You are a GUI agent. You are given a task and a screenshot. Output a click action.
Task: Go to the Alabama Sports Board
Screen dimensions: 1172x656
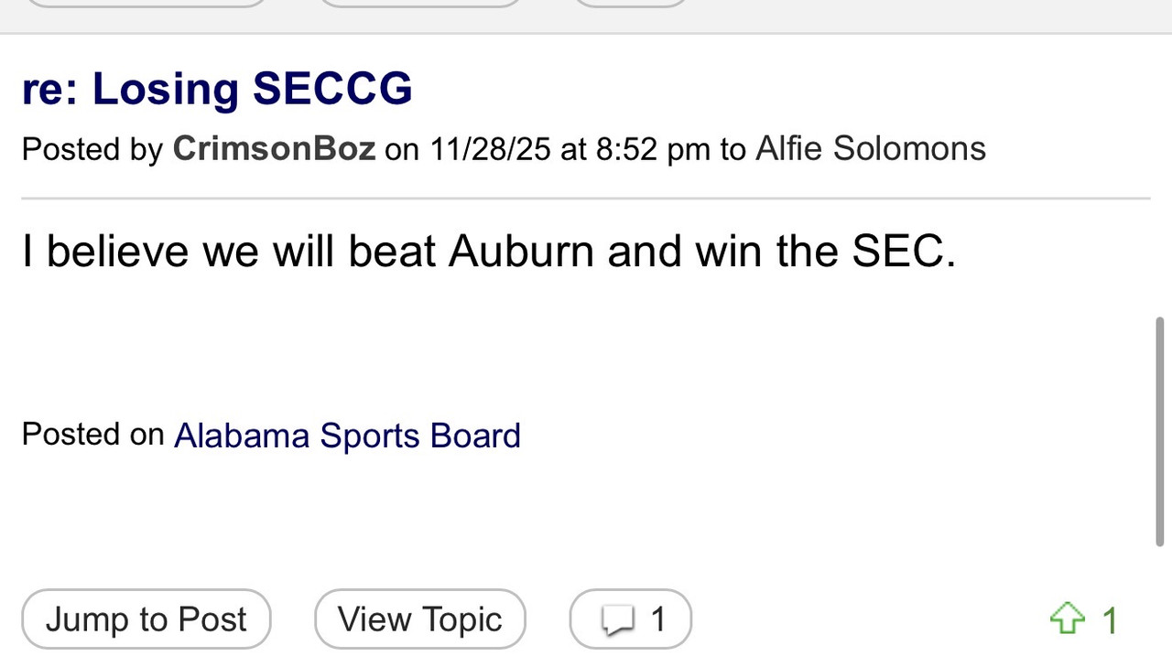[x=347, y=436]
